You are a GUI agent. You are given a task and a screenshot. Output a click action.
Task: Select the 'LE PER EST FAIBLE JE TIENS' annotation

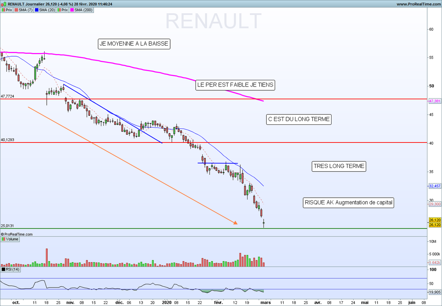(235, 85)
